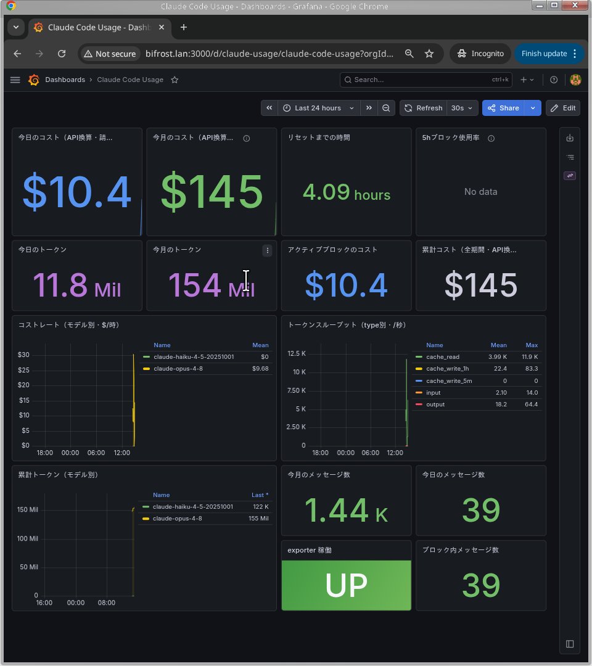Shift time range backward

[269, 108]
